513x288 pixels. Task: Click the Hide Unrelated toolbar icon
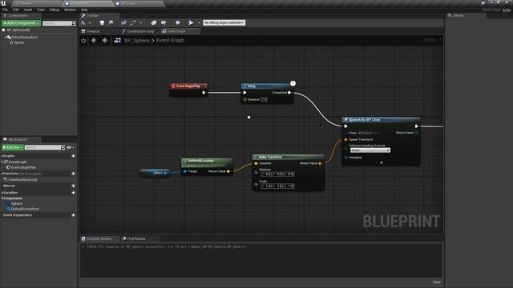pos(133,23)
